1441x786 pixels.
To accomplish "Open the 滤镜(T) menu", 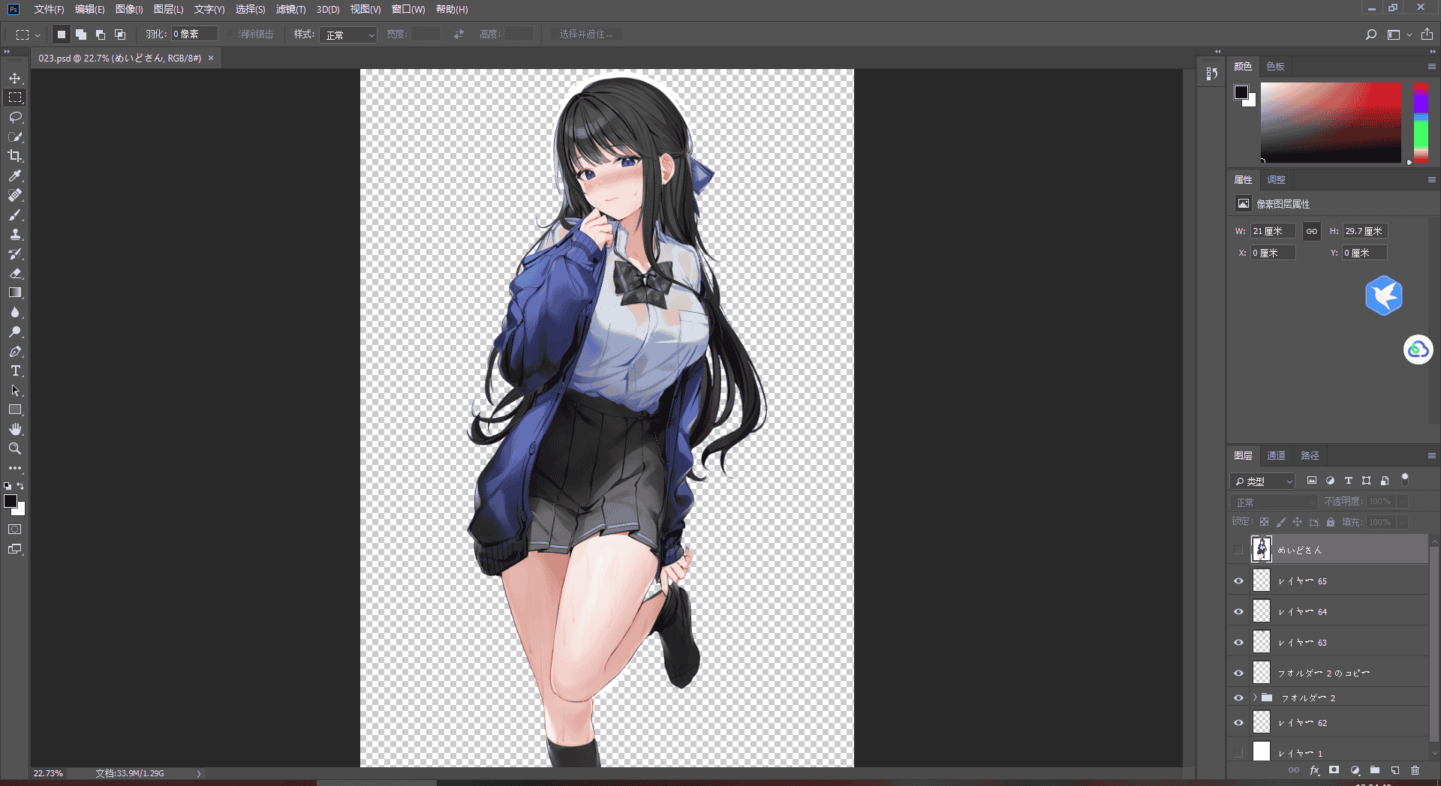I will click(x=290, y=9).
